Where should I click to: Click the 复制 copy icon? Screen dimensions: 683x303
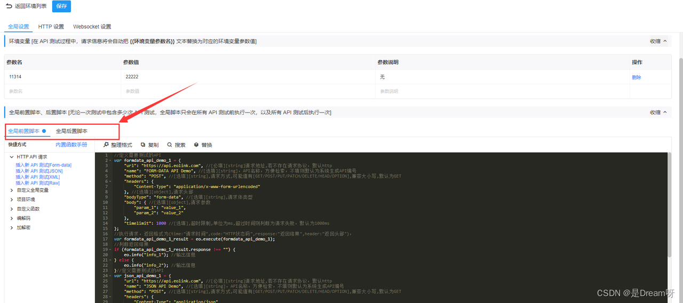click(x=143, y=145)
